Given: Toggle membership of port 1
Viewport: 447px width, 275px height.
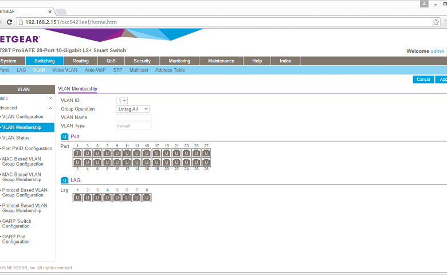Looking at the screenshot, I should [77, 153].
